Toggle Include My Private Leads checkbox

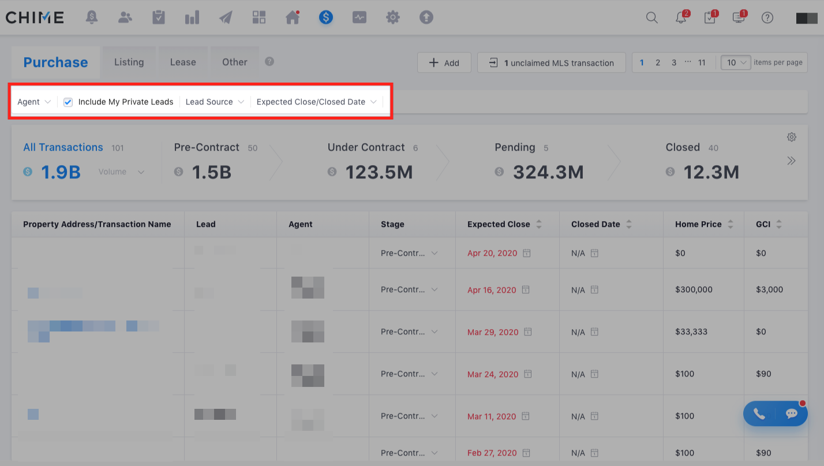coord(68,102)
